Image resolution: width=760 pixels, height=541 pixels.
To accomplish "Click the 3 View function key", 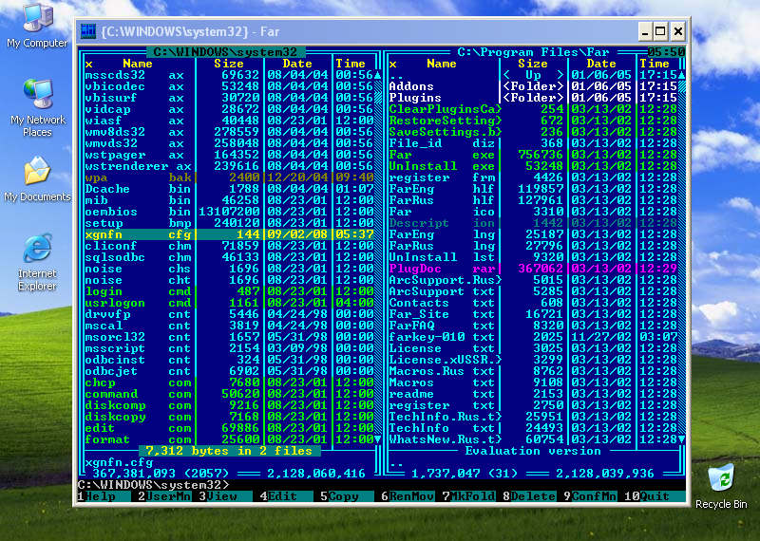I will [225, 496].
